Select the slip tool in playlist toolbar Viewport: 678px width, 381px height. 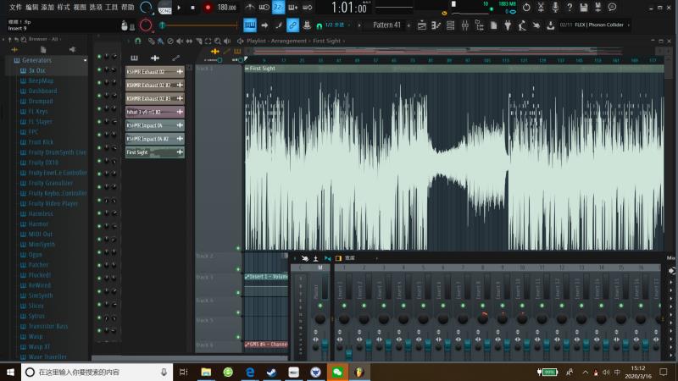[189, 41]
